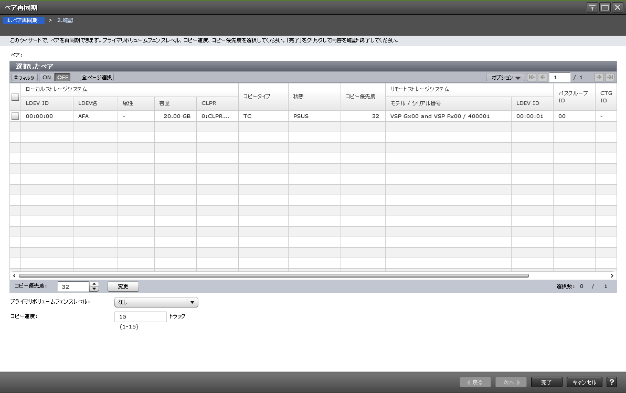This screenshot has height=393, width=626.
Task: Go to first page arrow icon
Action: [x=532, y=78]
